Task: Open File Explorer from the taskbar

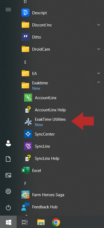Action: click(x=41, y=222)
